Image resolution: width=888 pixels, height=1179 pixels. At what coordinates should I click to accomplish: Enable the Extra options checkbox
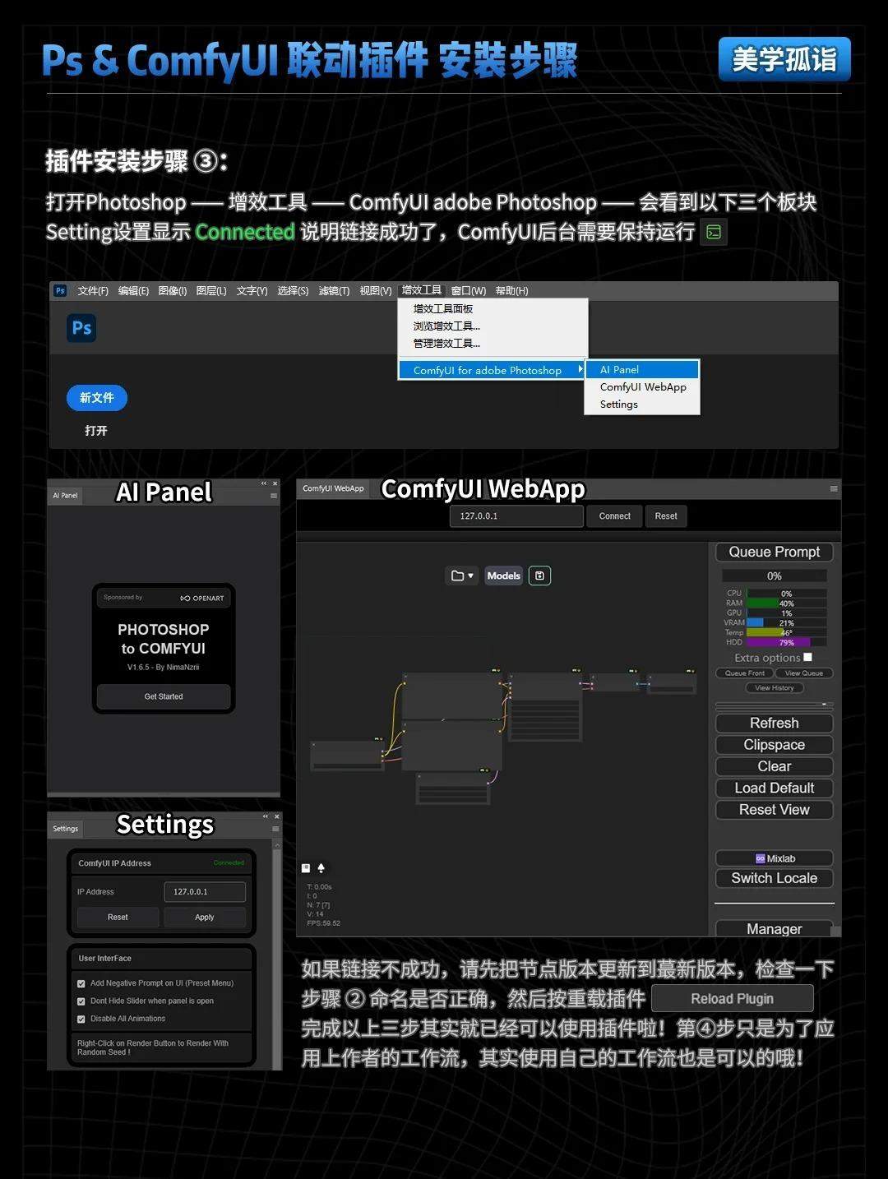coord(807,657)
